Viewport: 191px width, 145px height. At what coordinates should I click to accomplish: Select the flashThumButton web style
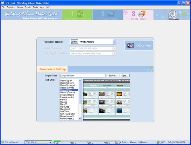pyautogui.click(x=69, y=114)
